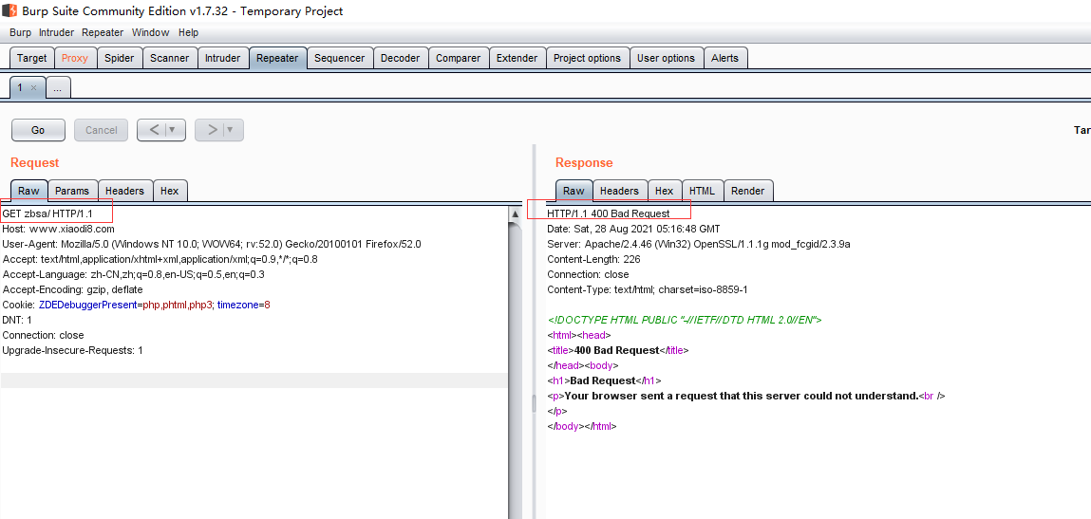Click the request scrollbar up arrow
Image resolution: width=1091 pixels, height=519 pixels.
pos(516,214)
